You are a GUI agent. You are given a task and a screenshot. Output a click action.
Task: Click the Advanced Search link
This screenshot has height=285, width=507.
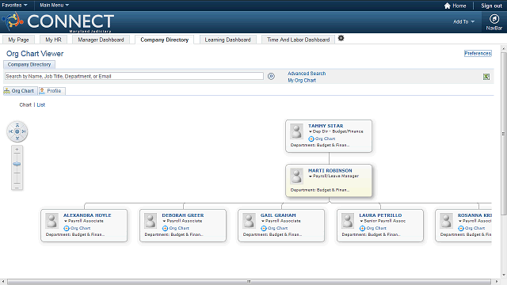(307, 74)
